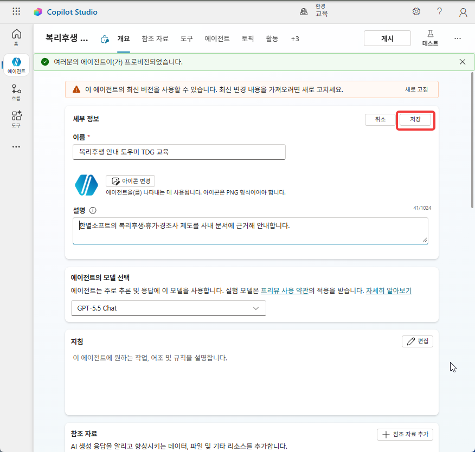Screen dimensions: 475x452
Task: Open the app launcher grid icon
Action: pos(16,11)
